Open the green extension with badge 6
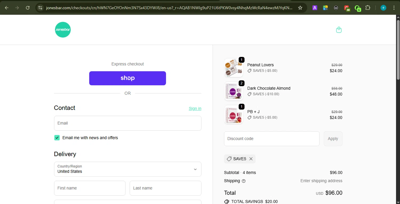Screen dimensions: 400x204 [358, 8]
